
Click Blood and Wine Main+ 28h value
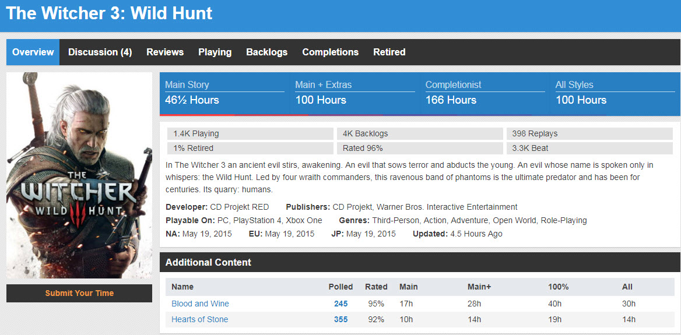tap(474, 304)
